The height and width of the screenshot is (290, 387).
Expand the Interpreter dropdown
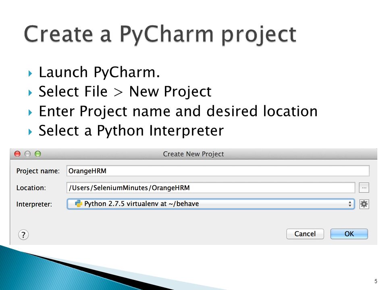tap(211, 204)
